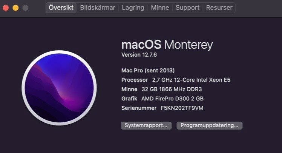Select the Mac Pro (sent 2013) model text
This screenshot has height=153, width=282.
(148, 70)
